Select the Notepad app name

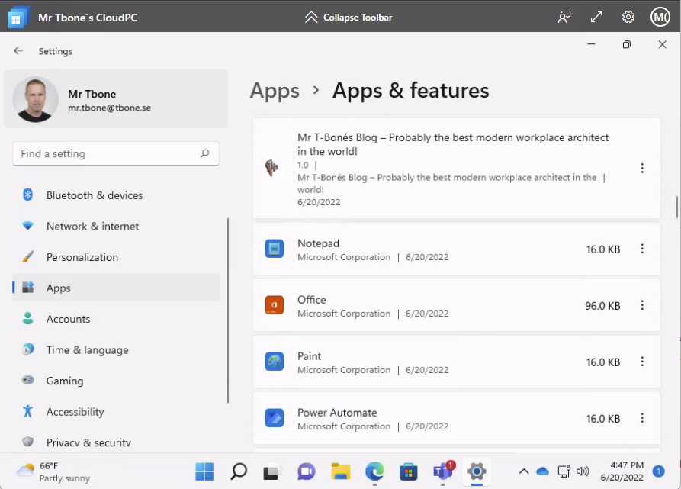pos(318,243)
